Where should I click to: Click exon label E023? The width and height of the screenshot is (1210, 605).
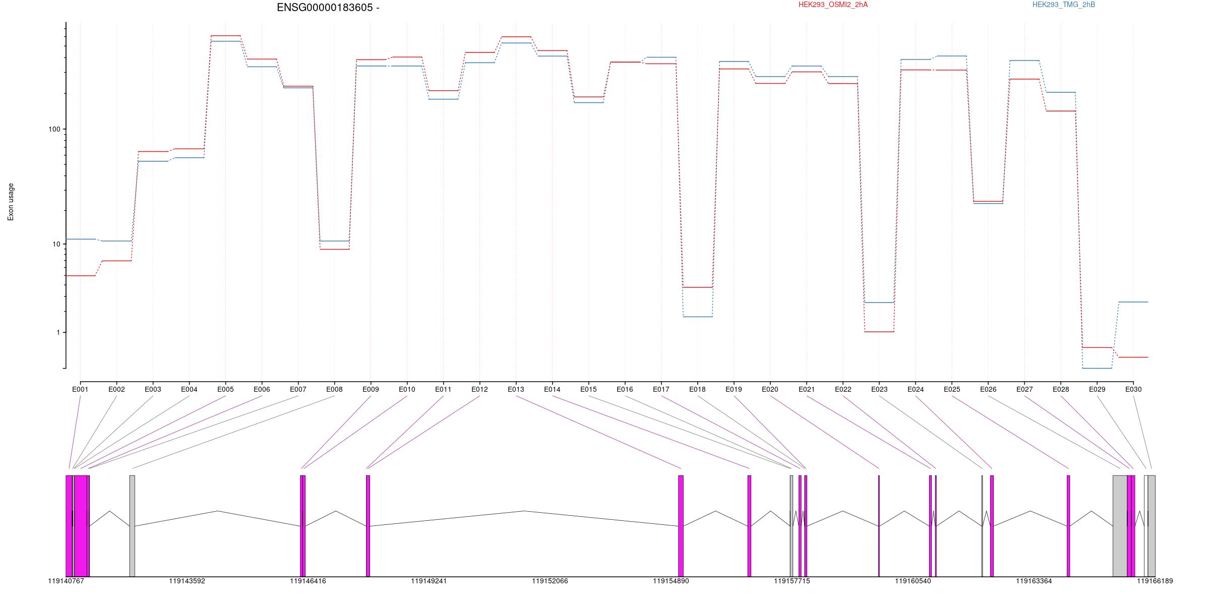(879, 389)
